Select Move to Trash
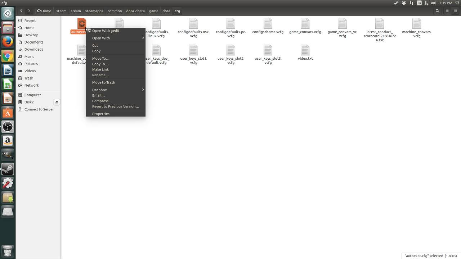 coord(116,82)
